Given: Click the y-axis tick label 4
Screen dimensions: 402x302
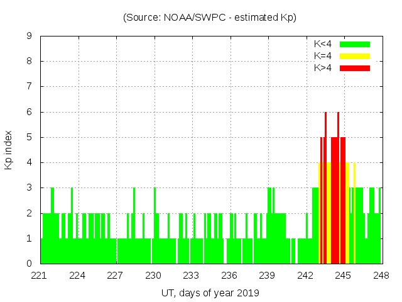Looking at the screenshot, I should [x=29, y=163].
